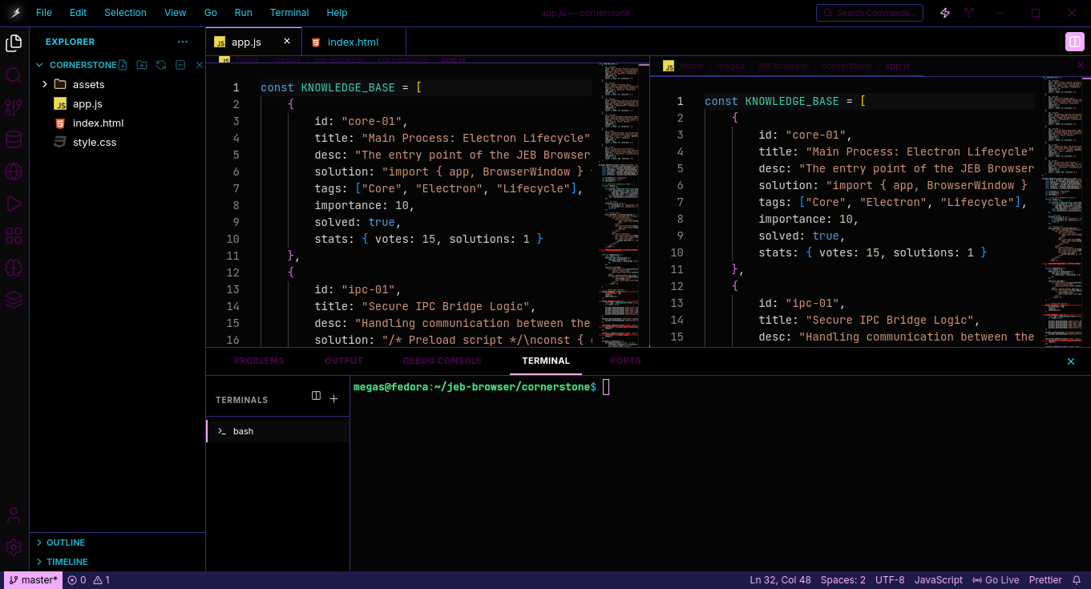Collapse all folders in Explorer
Image resolution: width=1091 pixels, height=589 pixels.
(180, 65)
